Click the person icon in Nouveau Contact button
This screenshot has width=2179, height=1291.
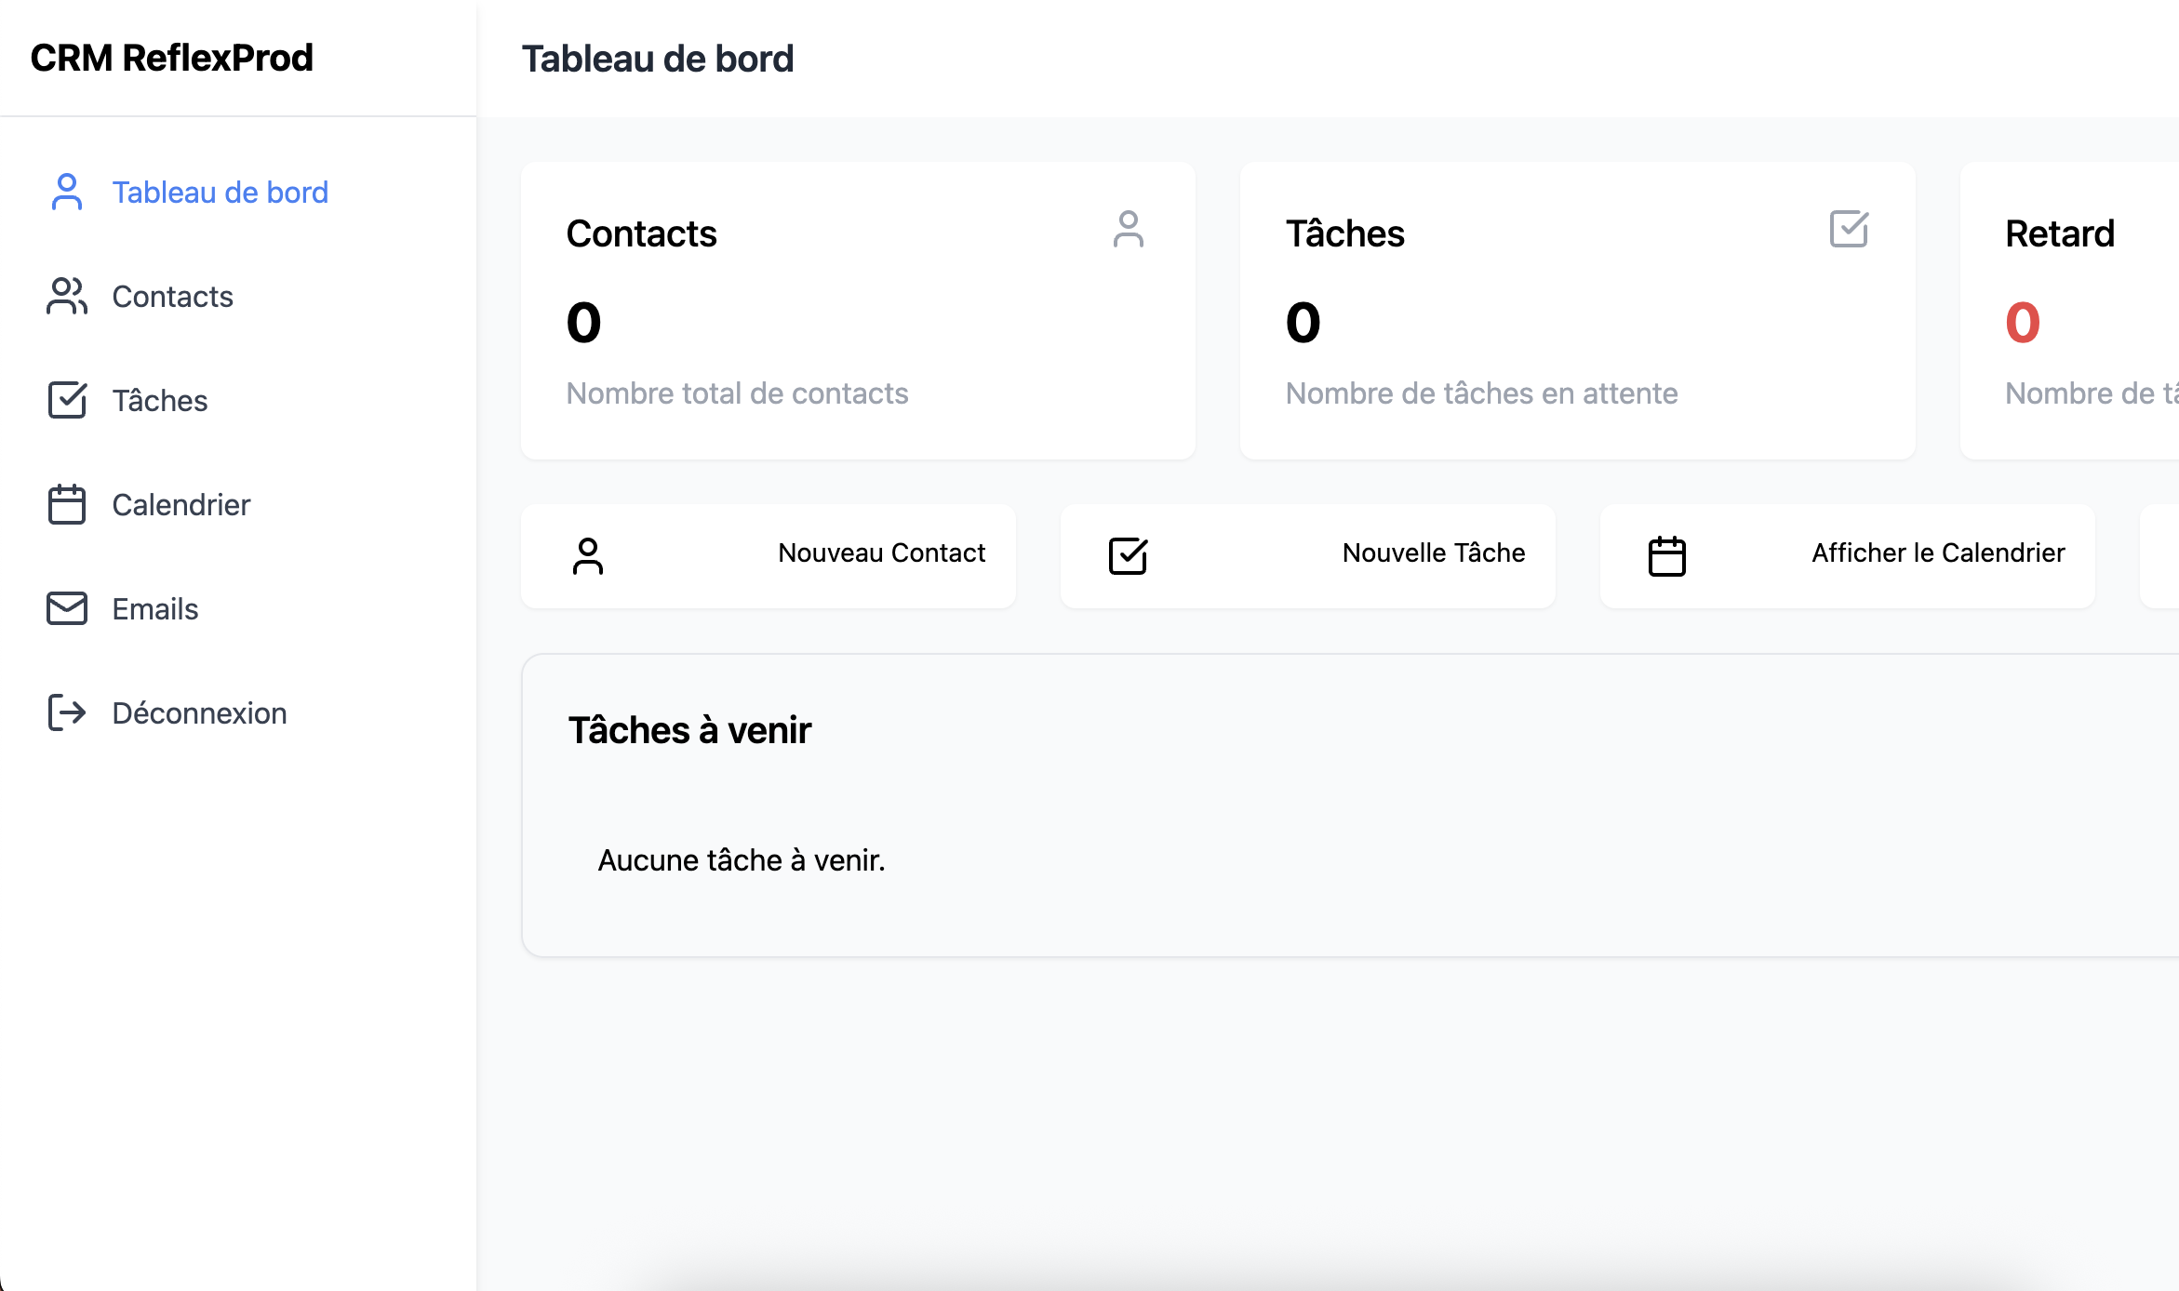588,556
